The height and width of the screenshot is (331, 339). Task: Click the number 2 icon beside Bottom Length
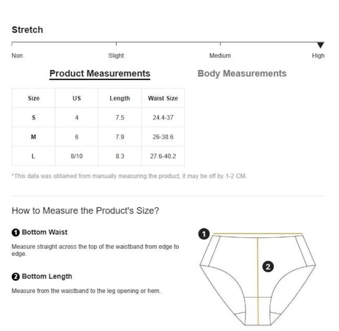(x=15, y=276)
